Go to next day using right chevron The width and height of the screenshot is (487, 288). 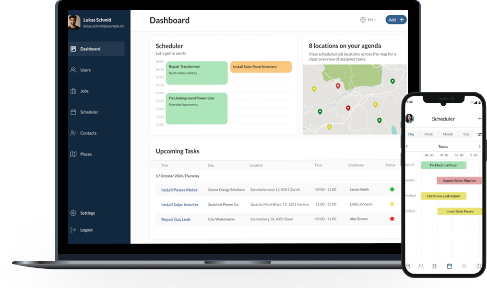tap(479, 146)
